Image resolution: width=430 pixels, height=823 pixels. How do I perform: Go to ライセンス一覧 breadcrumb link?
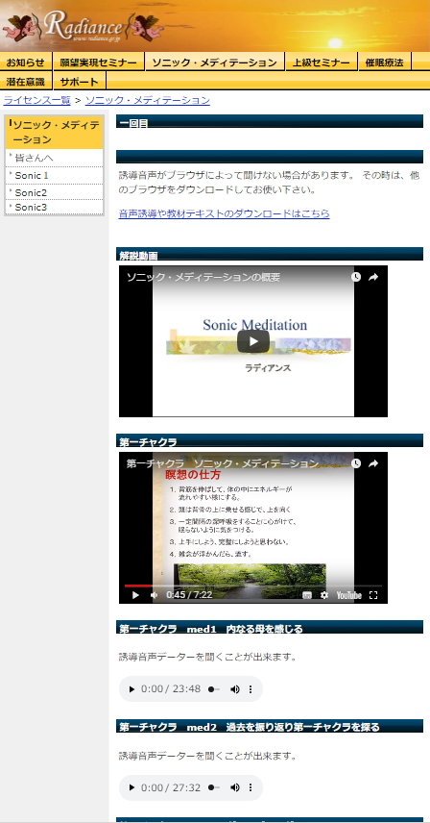(36, 100)
